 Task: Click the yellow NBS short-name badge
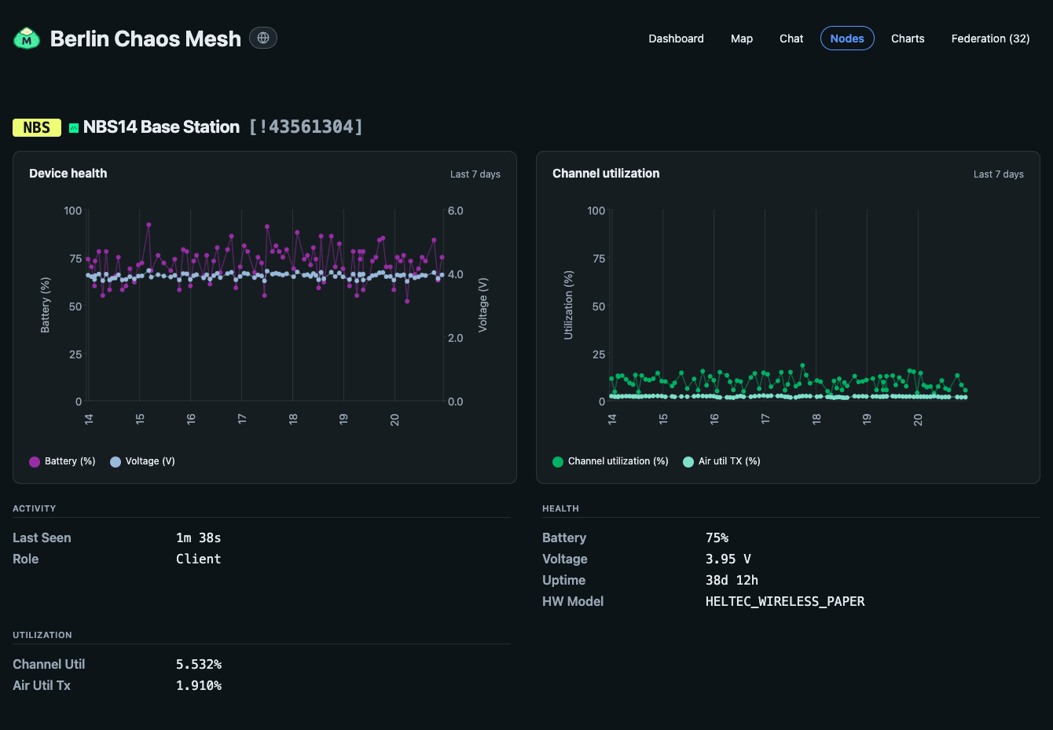point(37,127)
